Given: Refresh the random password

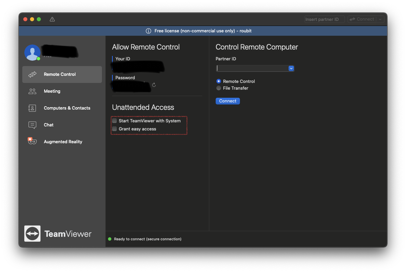Looking at the screenshot, I should click(154, 85).
